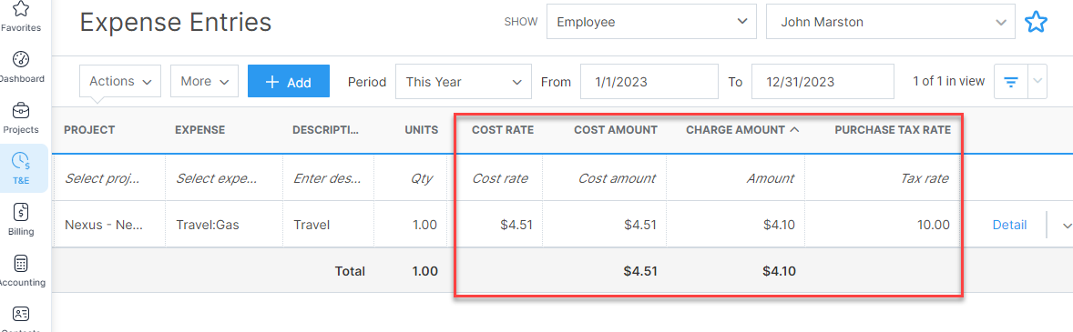Screen dimensions: 1073x332
Task: Sort by the Cost Amount column header
Action: pos(616,130)
